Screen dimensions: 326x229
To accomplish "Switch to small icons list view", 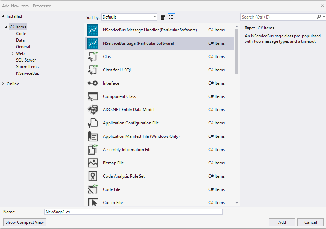I will coord(172,17).
